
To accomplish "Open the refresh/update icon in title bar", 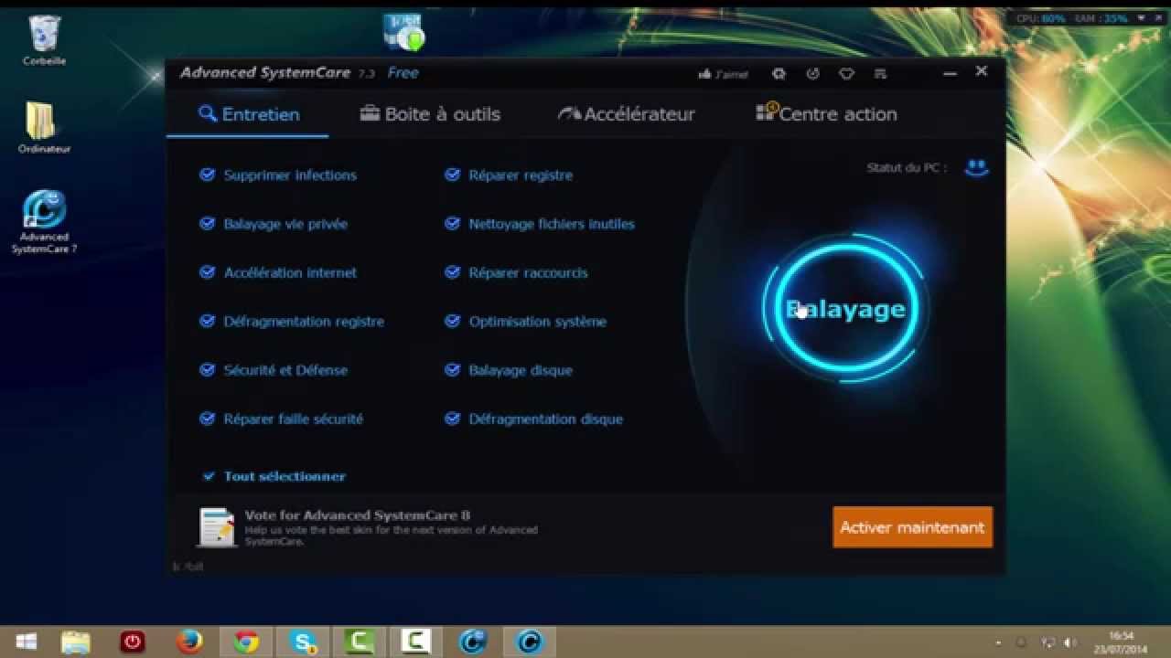I will (779, 73).
